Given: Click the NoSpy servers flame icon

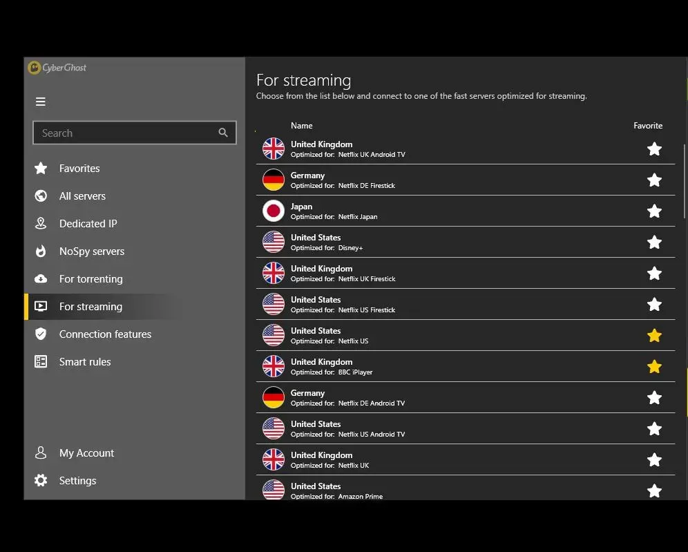Looking at the screenshot, I should click(41, 251).
